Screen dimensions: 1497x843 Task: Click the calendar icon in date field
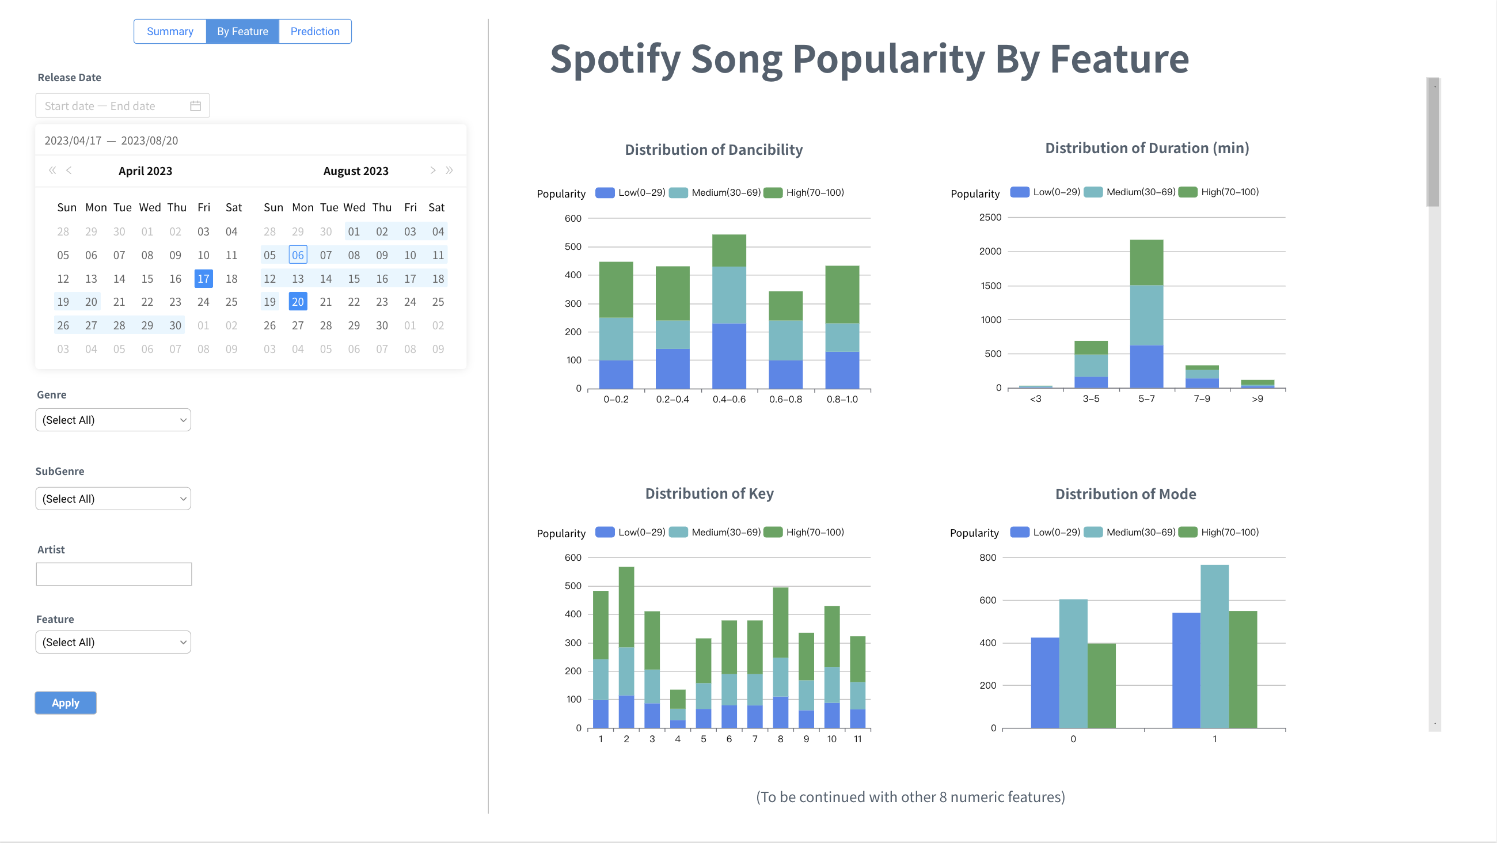[x=195, y=106]
